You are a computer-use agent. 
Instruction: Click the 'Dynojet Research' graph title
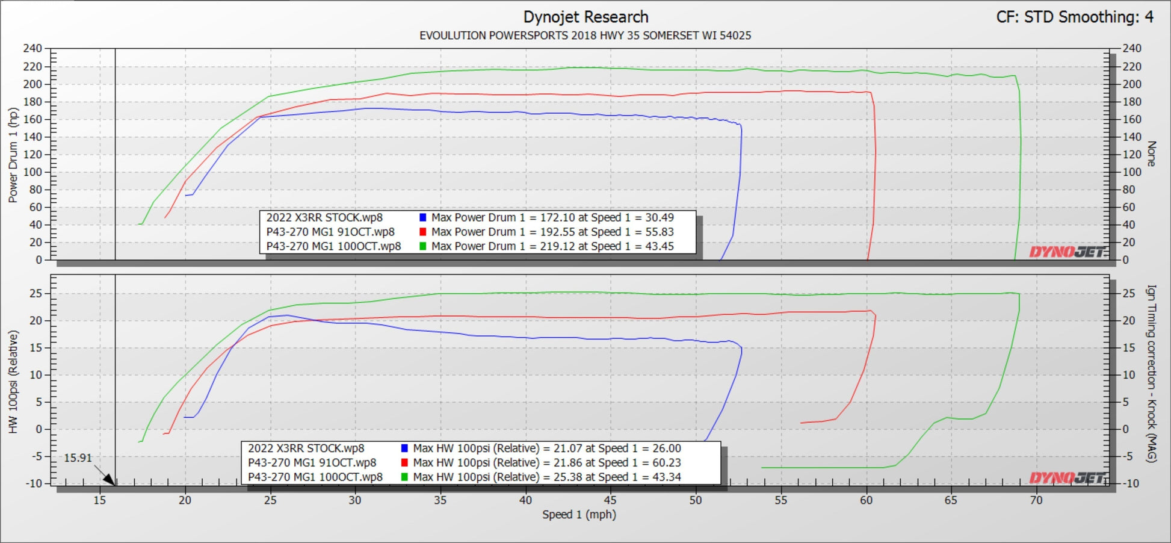click(x=585, y=17)
